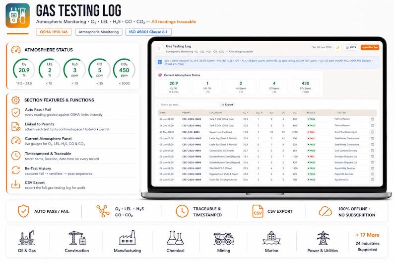This screenshot has height=263, width=394.
Task: Click the CO 5 ppm gauge
Action: click(x=100, y=70)
